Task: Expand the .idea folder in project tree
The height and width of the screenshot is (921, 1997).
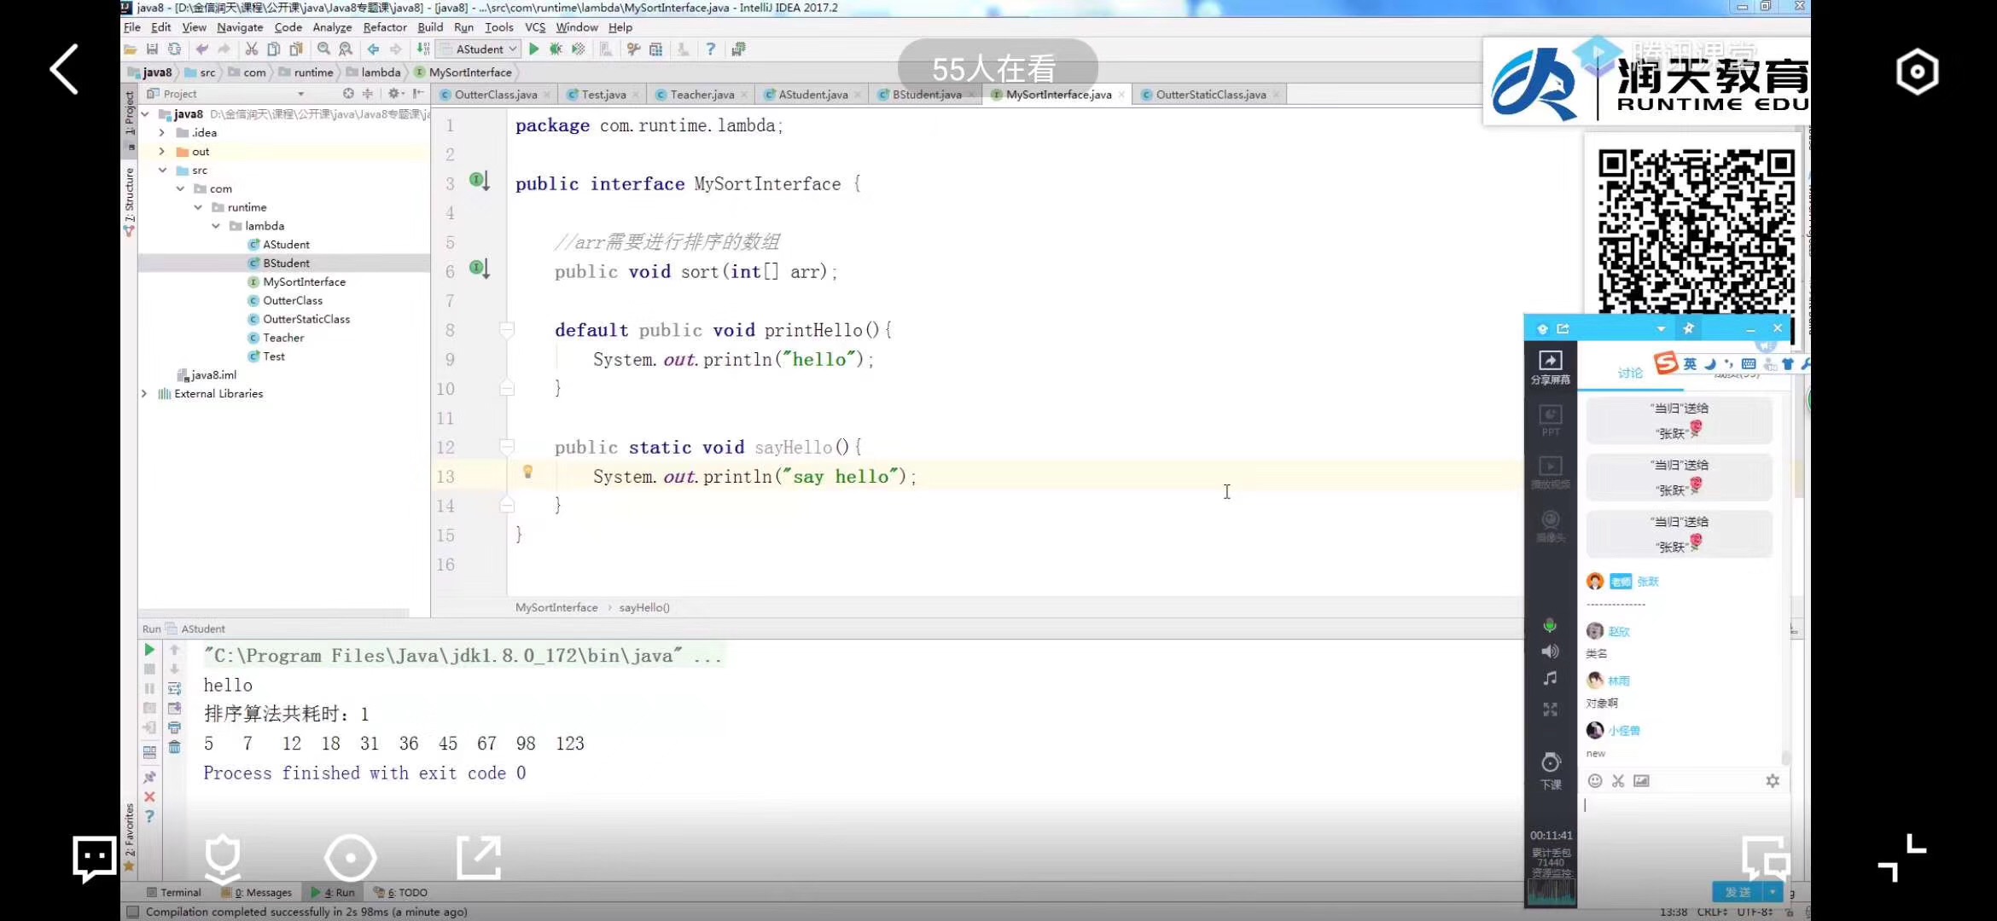Action: tap(162, 133)
